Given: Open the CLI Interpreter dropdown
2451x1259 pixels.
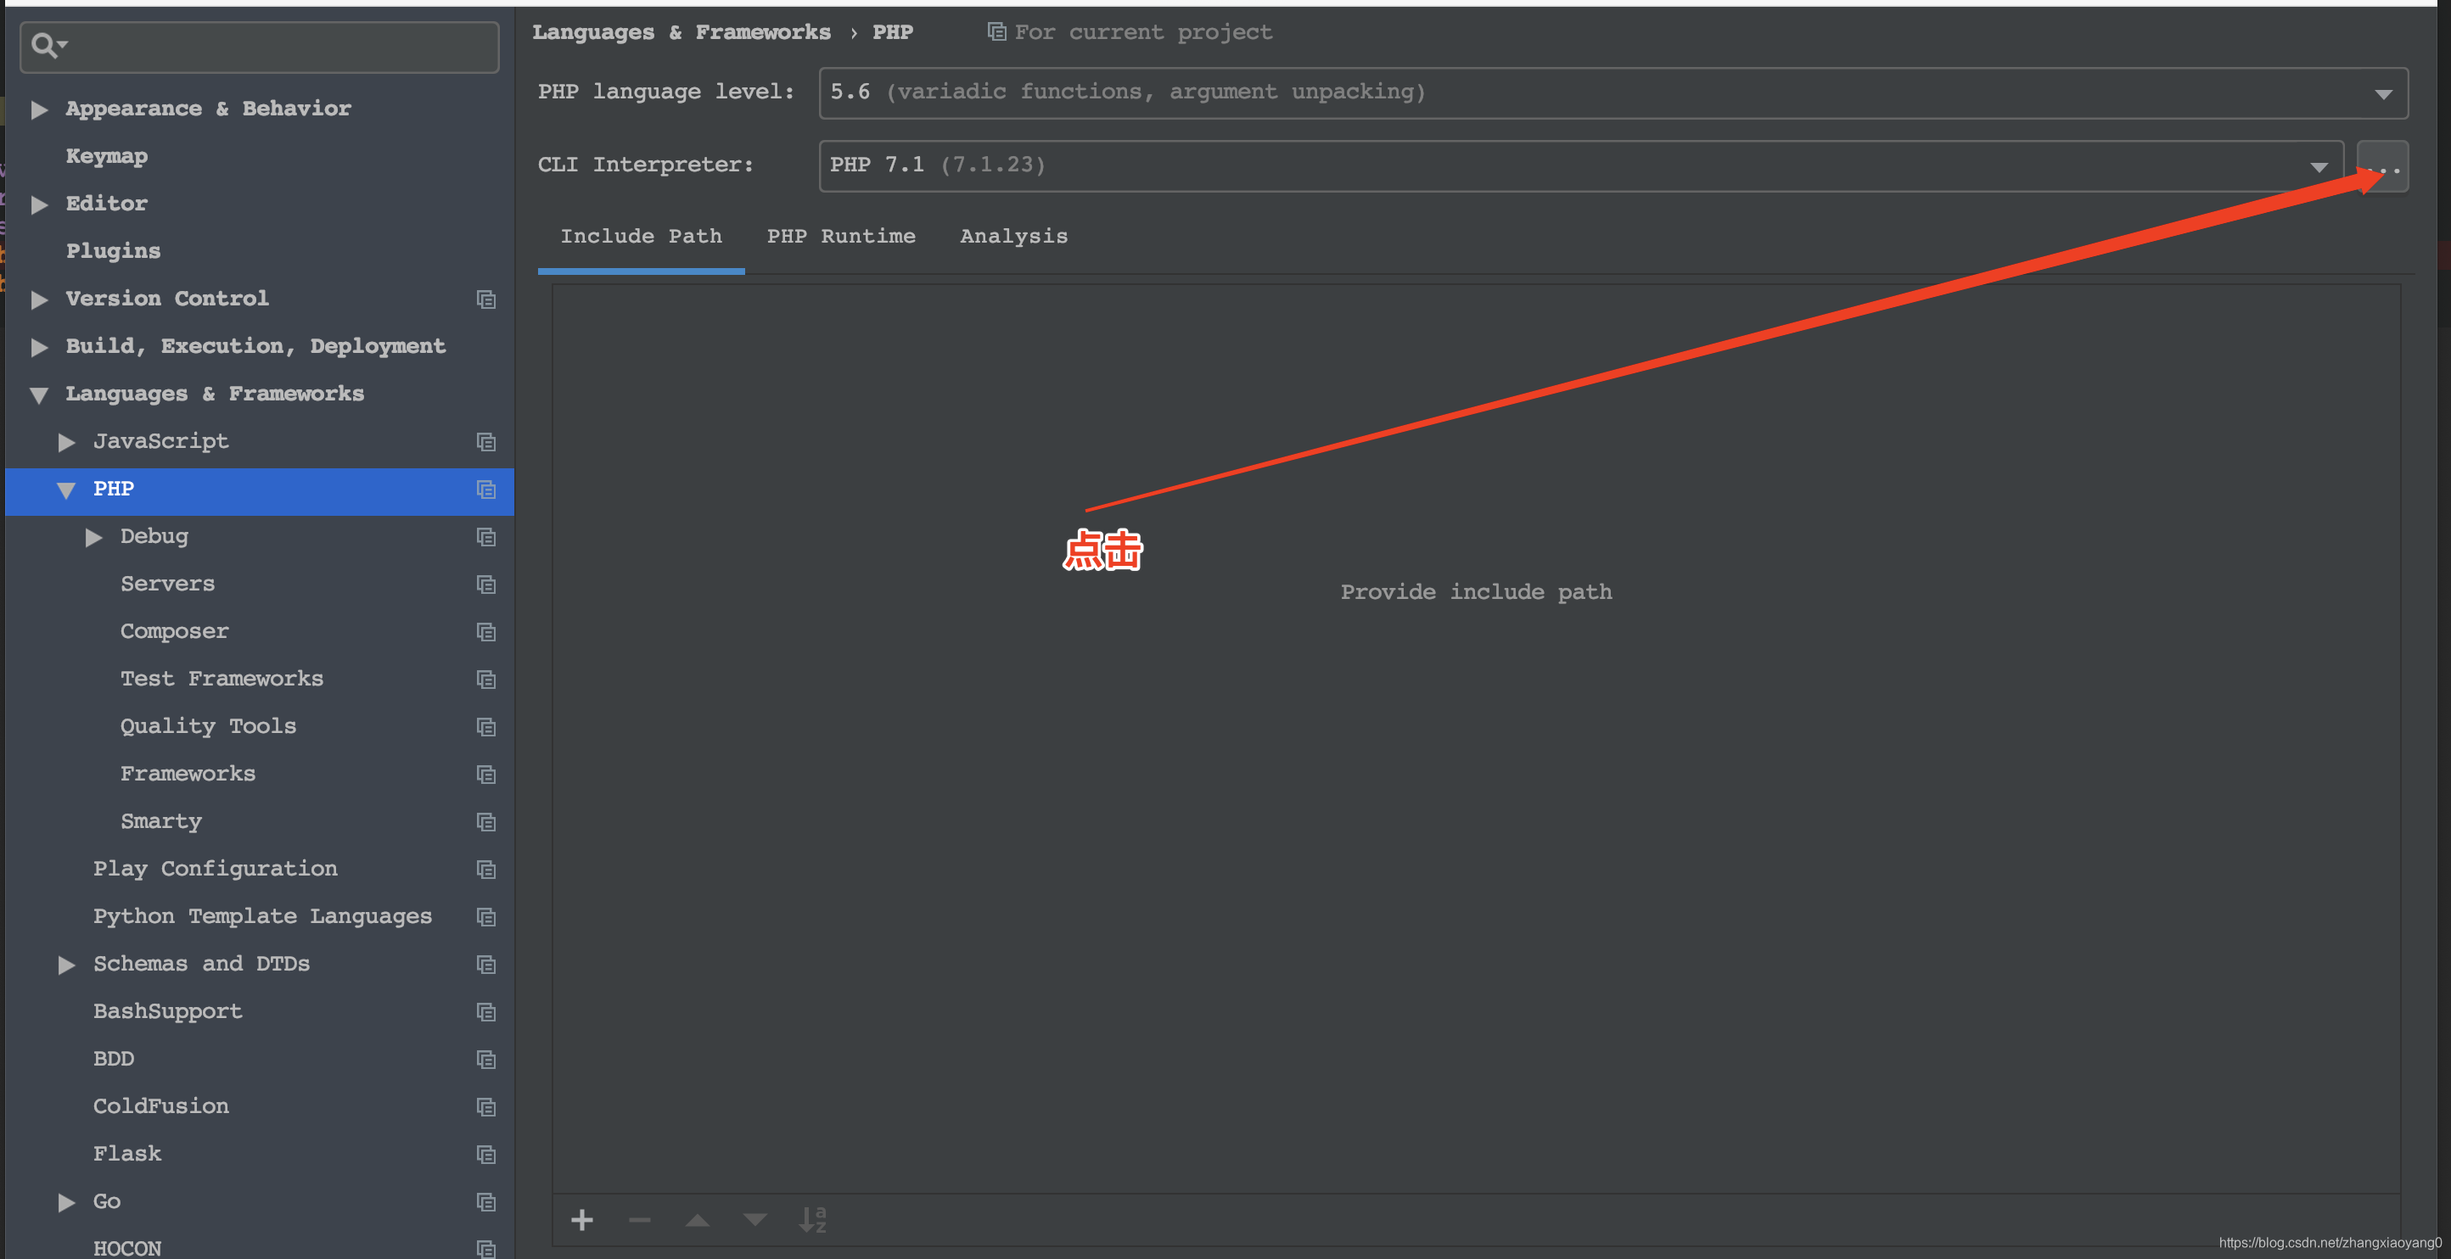Looking at the screenshot, I should pos(2319,166).
